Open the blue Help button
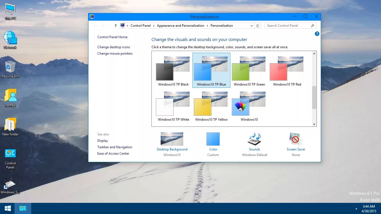 click(x=317, y=34)
